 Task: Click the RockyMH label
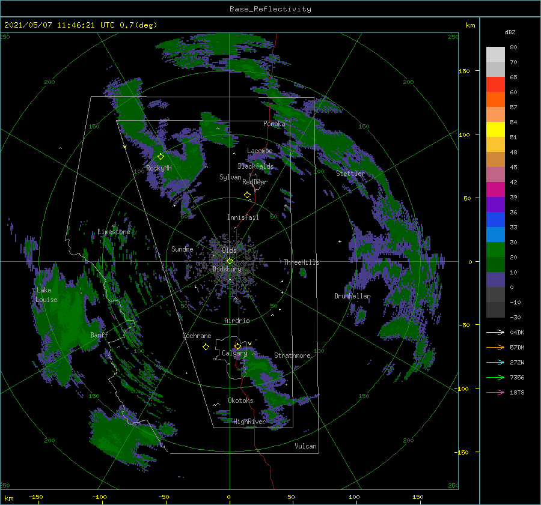coord(159,168)
